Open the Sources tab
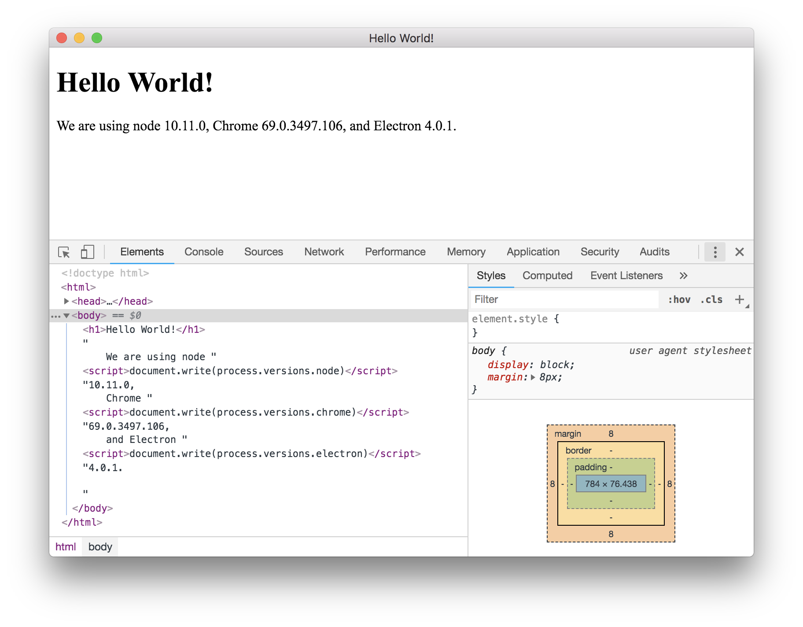Screen dimensions: 803x627 click(264, 252)
